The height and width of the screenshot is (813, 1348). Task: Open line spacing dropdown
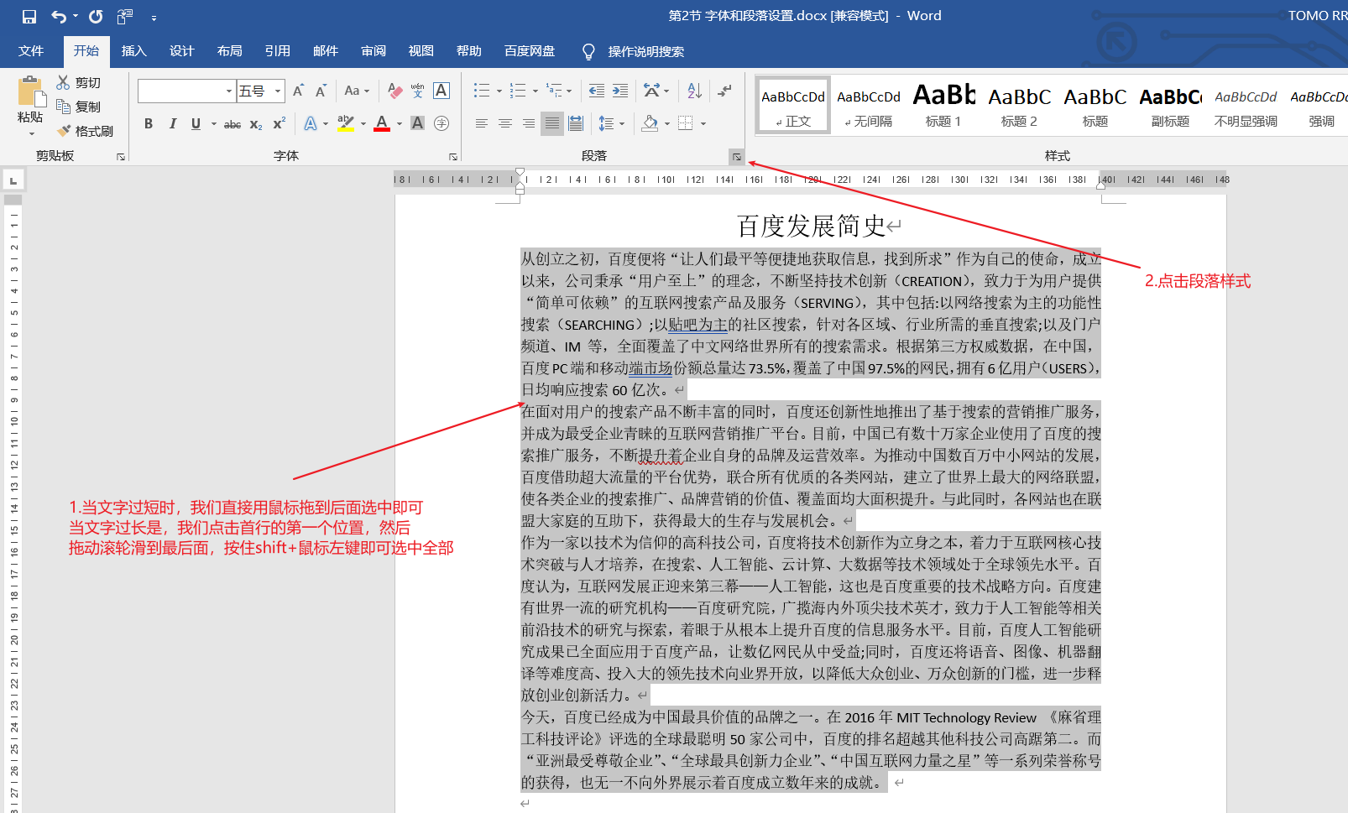(612, 123)
